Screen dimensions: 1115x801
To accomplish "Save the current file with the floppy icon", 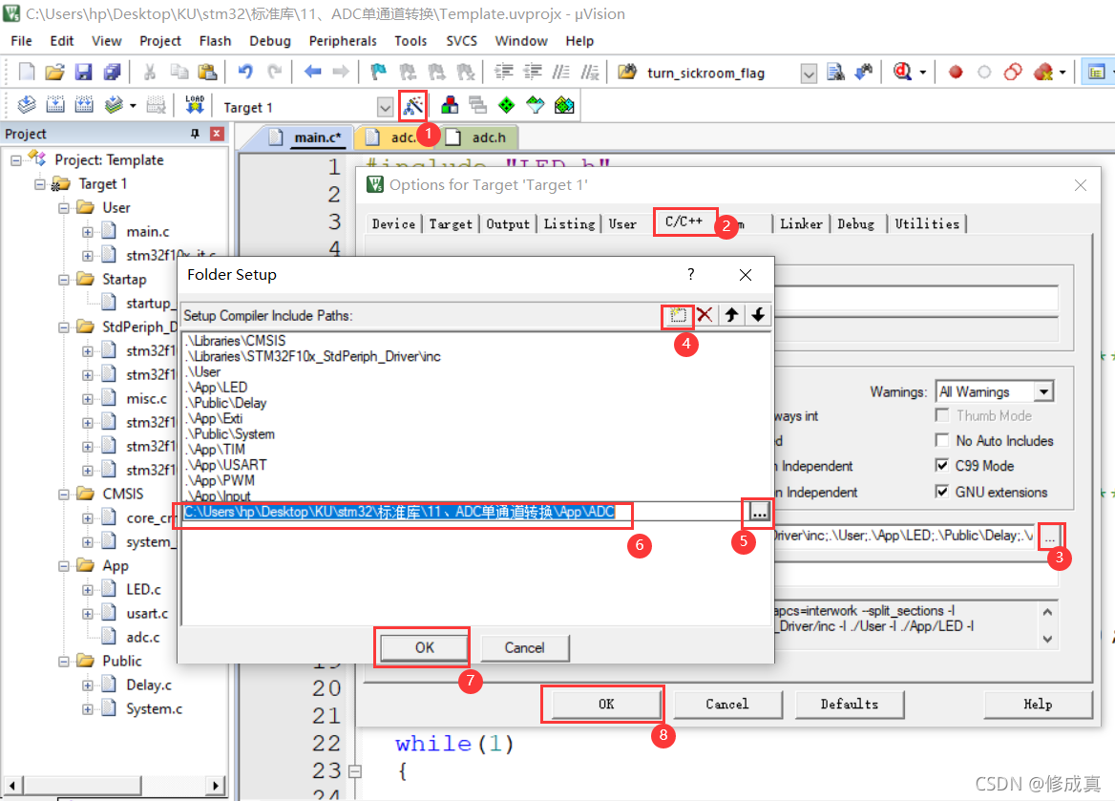I will click(84, 72).
